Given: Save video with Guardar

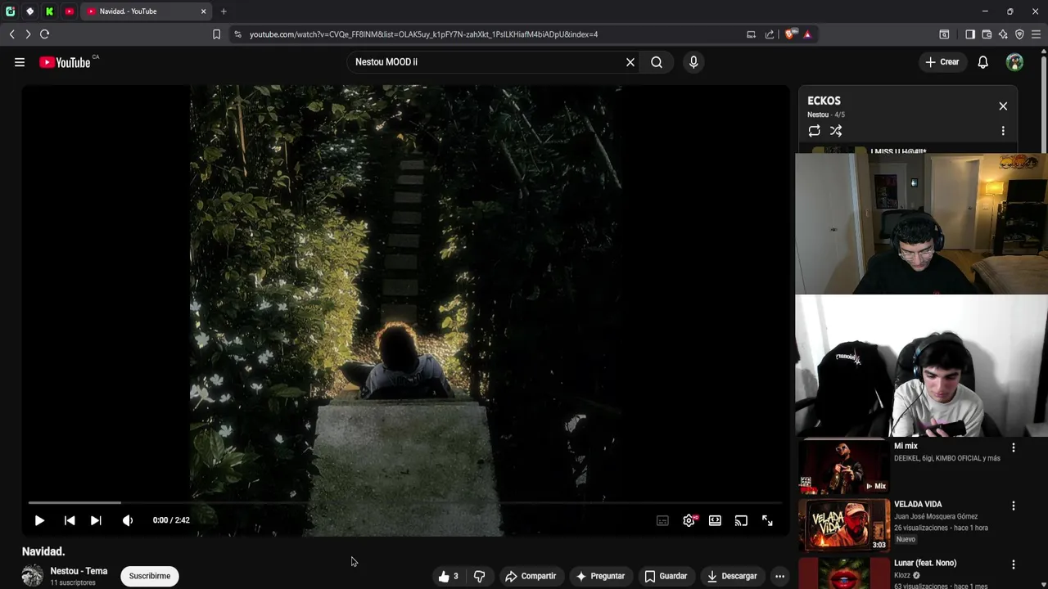Looking at the screenshot, I should (x=666, y=576).
